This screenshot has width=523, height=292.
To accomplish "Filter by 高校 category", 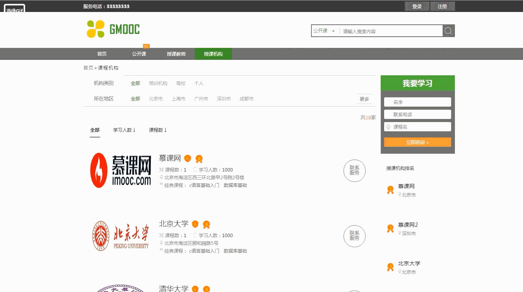I will (x=181, y=83).
